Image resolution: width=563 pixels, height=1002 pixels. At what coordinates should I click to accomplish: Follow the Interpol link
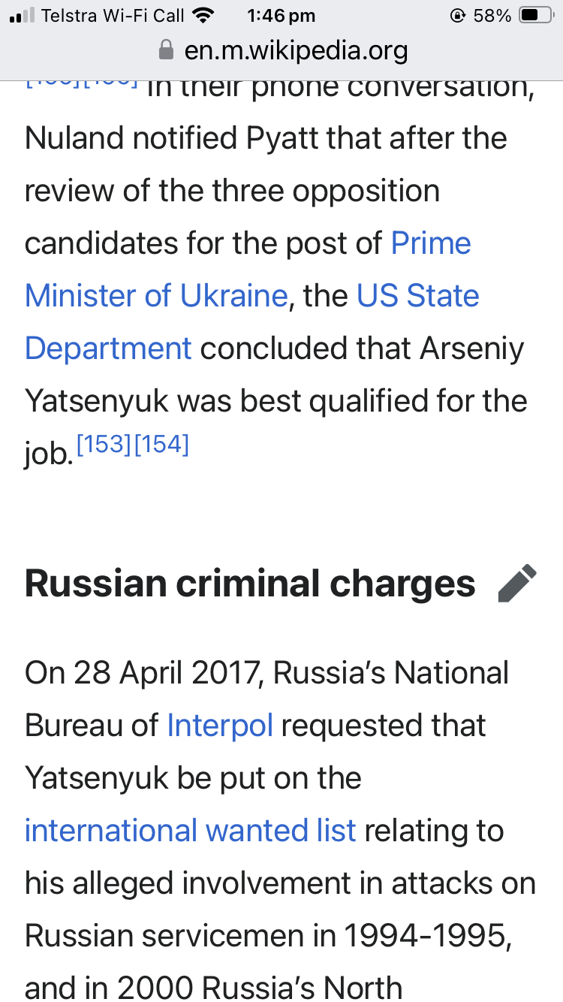coord(220,725)
